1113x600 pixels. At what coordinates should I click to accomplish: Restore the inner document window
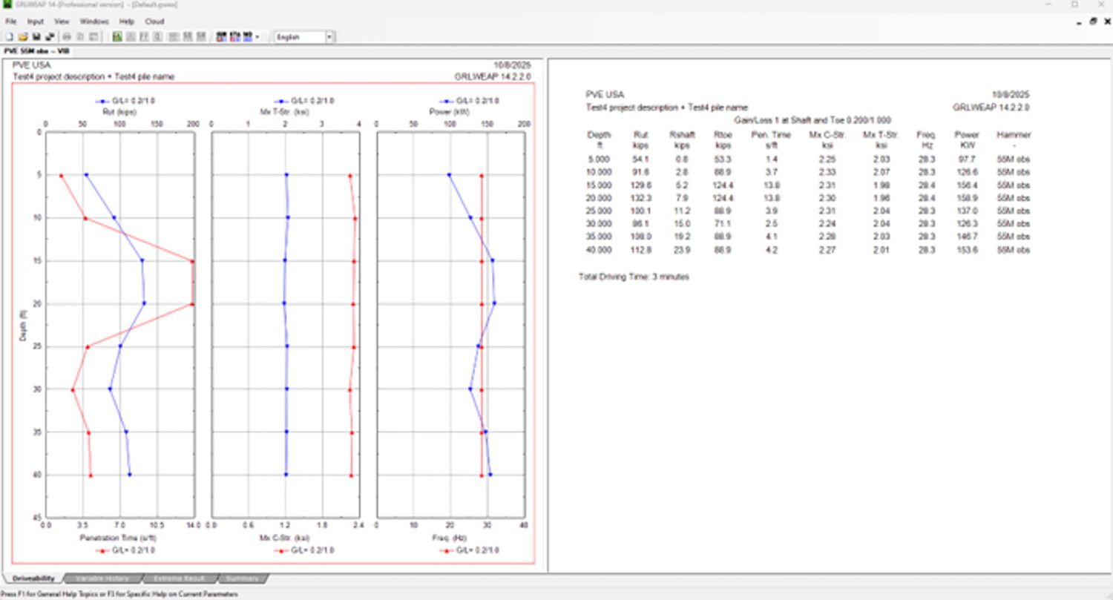pos(1093,22)
